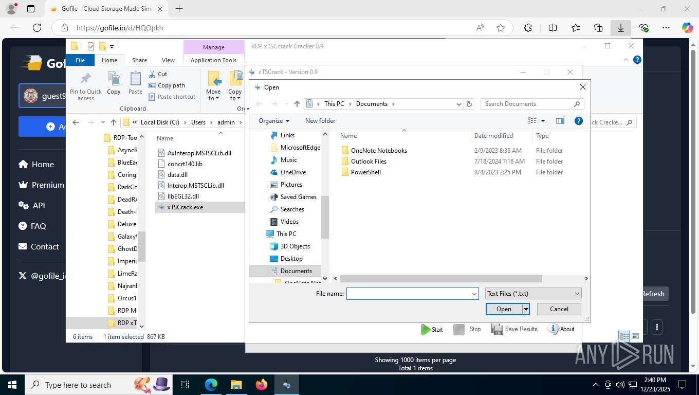Viewport: 699px width, 395px height.
Task: Click scrollbar in Explorer folder tree
Action: click(x=142, y=246)
